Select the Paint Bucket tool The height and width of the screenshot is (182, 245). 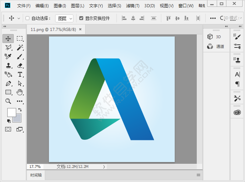[x=8, y=74]
